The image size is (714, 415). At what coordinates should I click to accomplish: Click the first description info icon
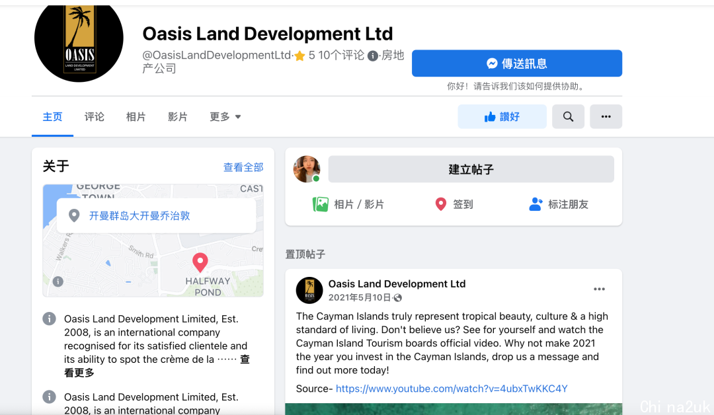[49, 319]
